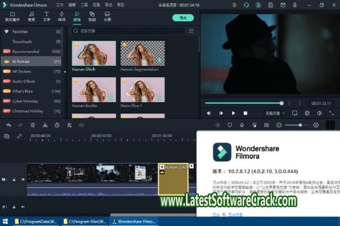This screenshot has height=226, width=340.
Task: Download the Human Border effect
Action: point(111,97)
